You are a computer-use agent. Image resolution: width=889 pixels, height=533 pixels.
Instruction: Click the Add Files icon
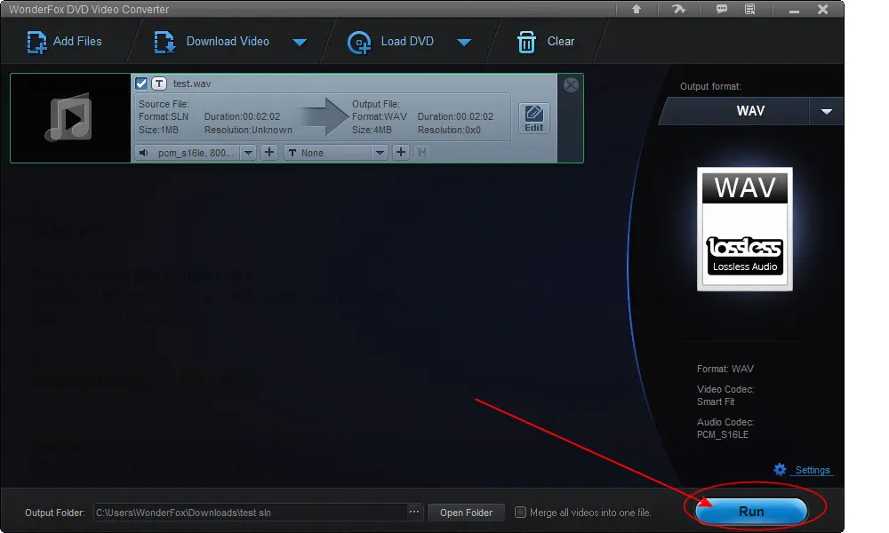click(36, 43)
